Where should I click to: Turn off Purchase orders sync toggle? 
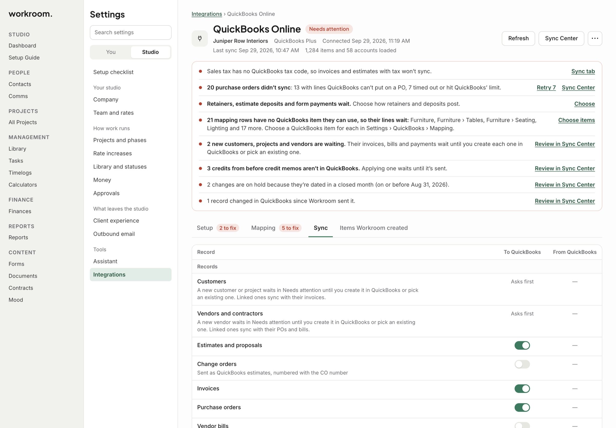(522, 407)
